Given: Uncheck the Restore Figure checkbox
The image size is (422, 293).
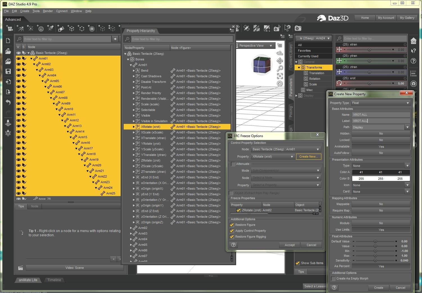Looking at the screenshot, I should click(232, 225).
